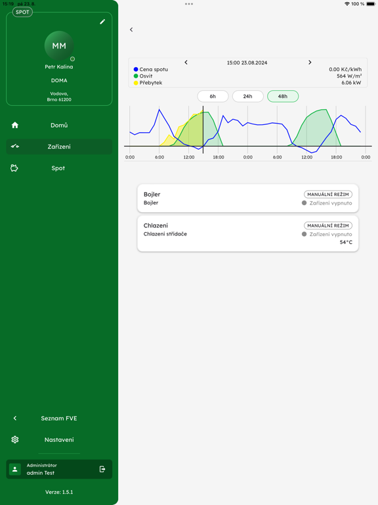
Task: Open the Bojler device card
Action: click(248, 198)
